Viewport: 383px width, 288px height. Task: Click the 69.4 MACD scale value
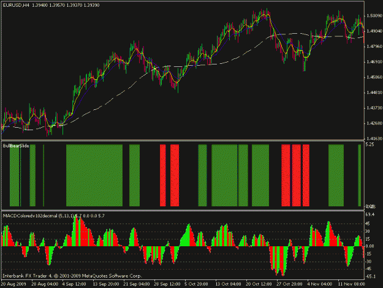click(370, 214)
